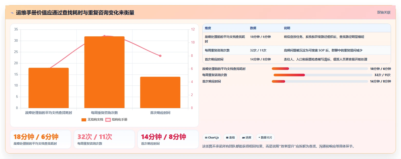
Task: Click the icon in the 表格 chip
Action: click(x=227, y=138)
